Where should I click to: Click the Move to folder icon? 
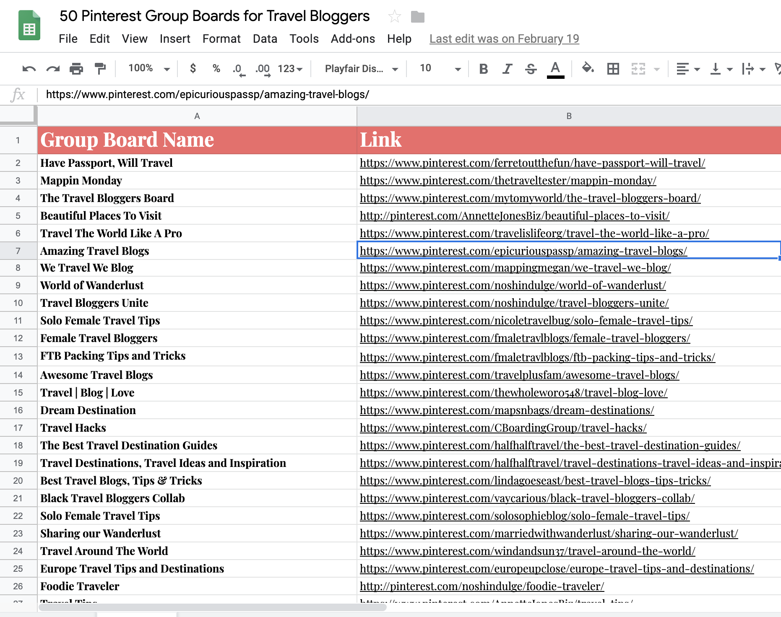coord(417,17)
